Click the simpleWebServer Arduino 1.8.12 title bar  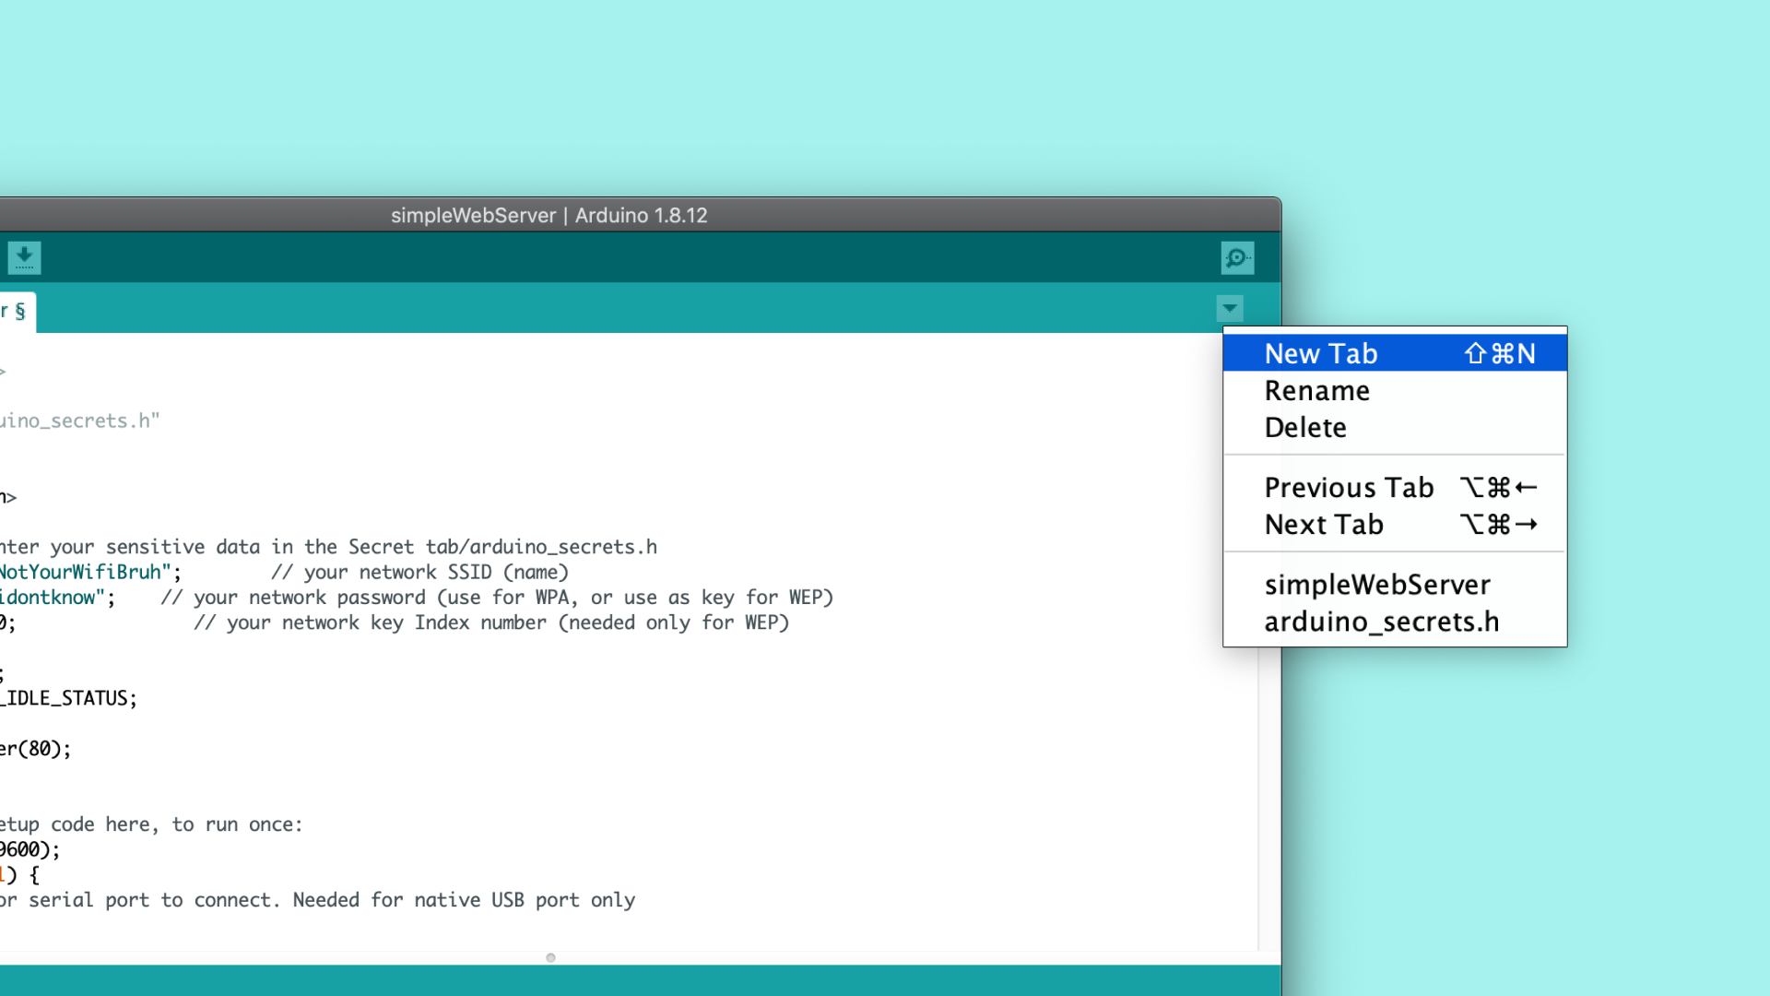pyautogui.click(x=549, y=215)
